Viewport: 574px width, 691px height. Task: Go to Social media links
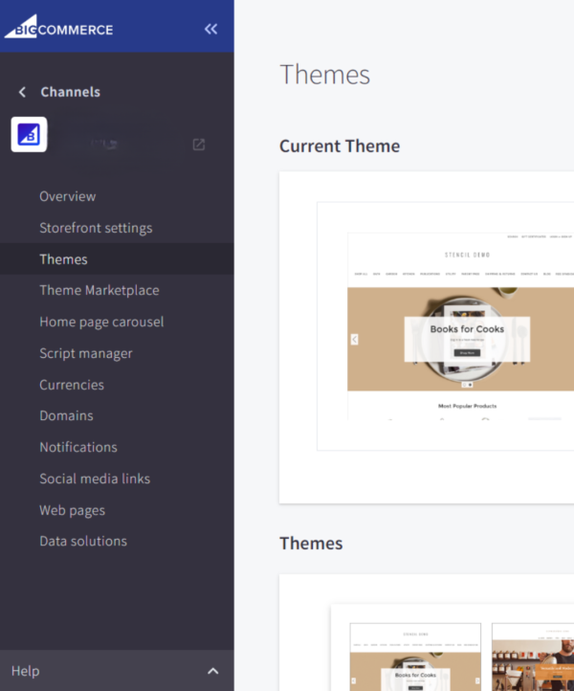pyautogui.click(x=95, y=479)
